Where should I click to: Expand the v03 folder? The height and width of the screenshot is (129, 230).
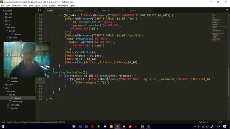[x=3, y=18]
